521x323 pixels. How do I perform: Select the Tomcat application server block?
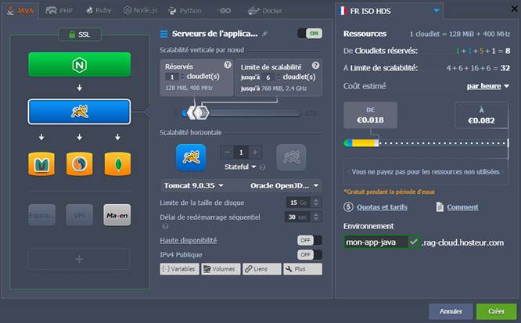tap(80, 112)
